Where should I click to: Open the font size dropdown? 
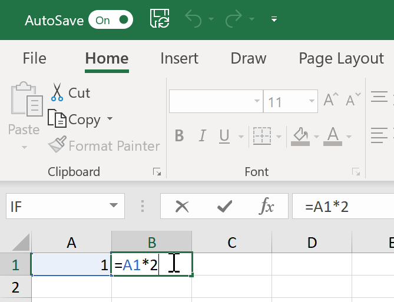[312, 101]
